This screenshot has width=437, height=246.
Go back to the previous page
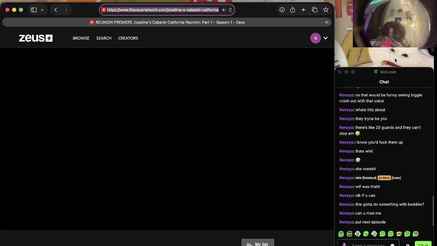(x=56, y=10)
